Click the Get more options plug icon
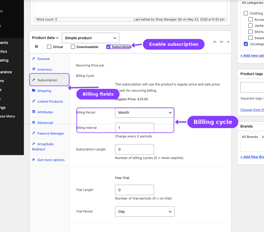 [x=34, y=160]
